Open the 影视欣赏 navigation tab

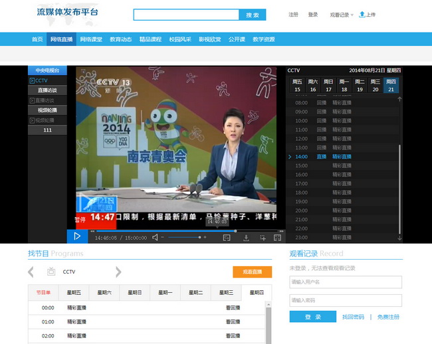tap(210, 39)
